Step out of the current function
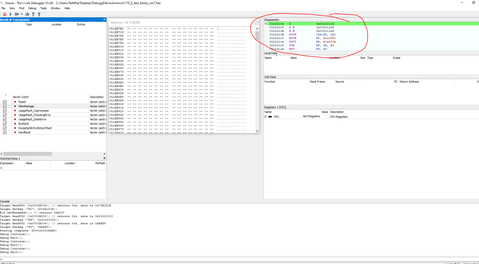The image size is (479, 264). (39, 14)
